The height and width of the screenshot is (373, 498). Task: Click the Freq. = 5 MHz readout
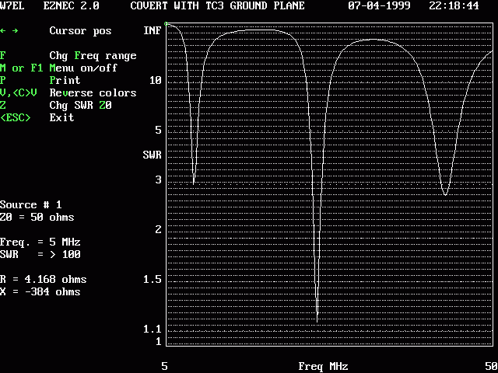tap(40, 242)
